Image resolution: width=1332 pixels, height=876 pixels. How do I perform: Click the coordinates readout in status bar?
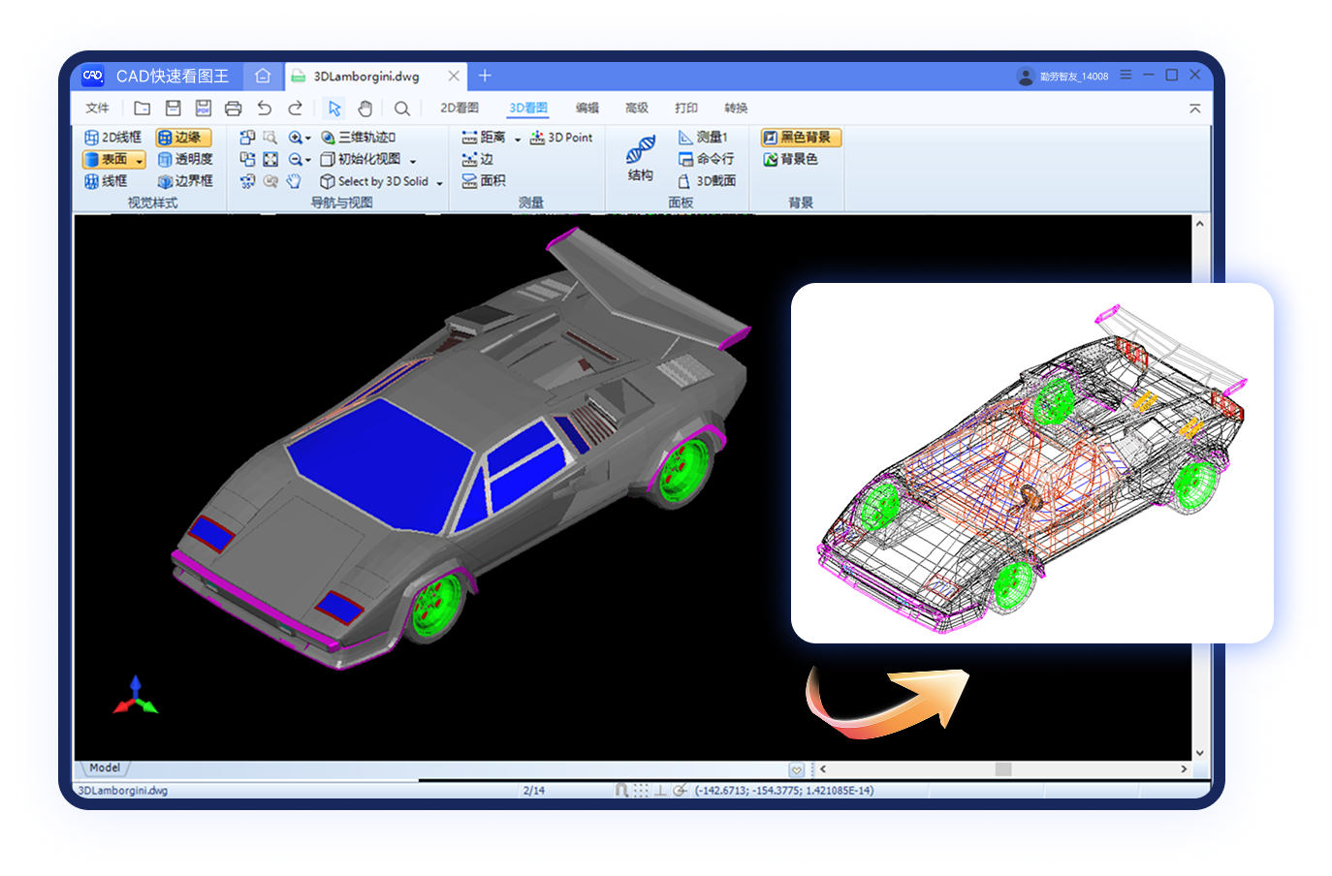tap(784, 791)
